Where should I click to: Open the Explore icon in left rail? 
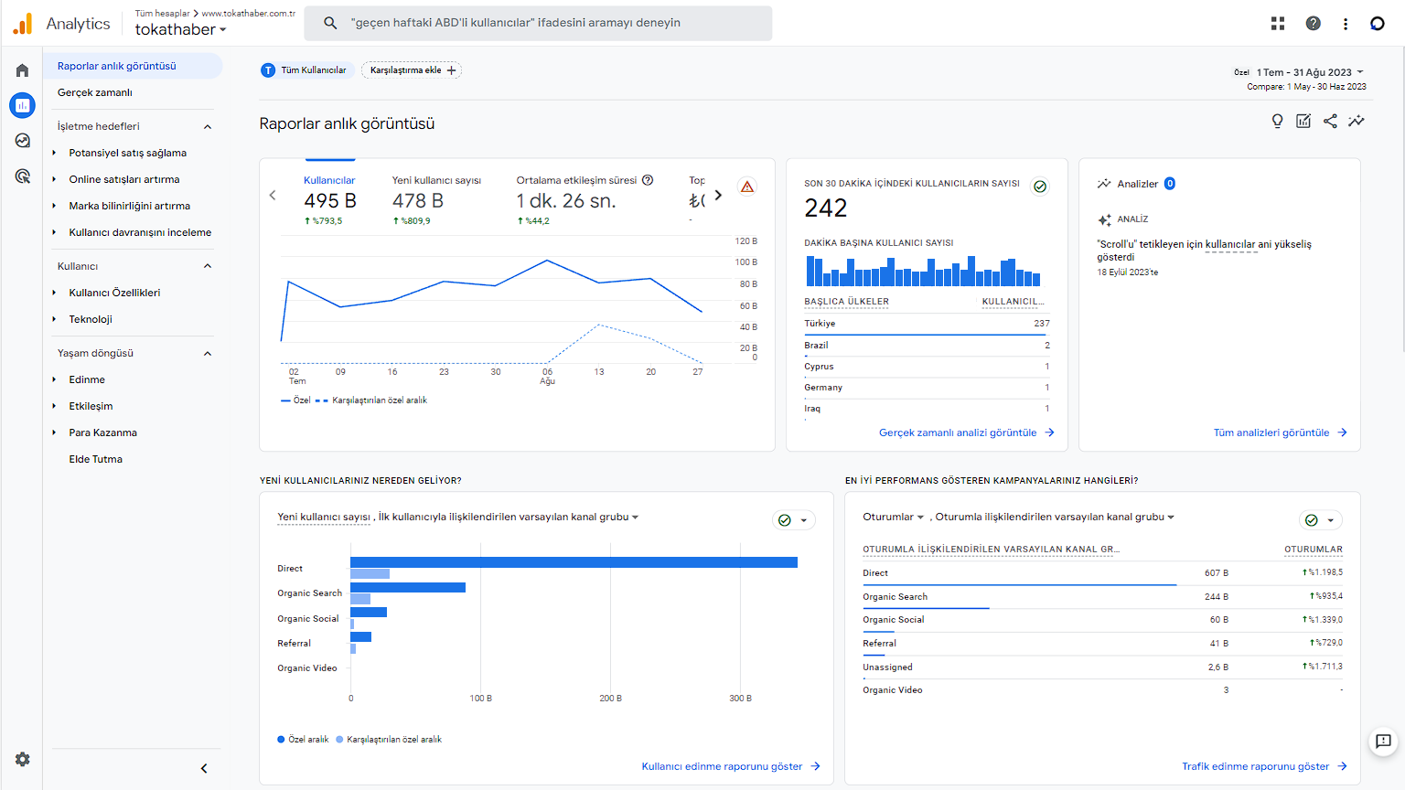pos(22,141)
